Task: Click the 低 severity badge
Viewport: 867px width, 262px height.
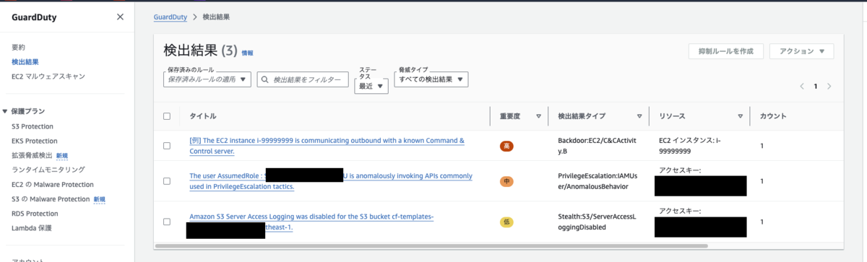Action: click(506, 222)
